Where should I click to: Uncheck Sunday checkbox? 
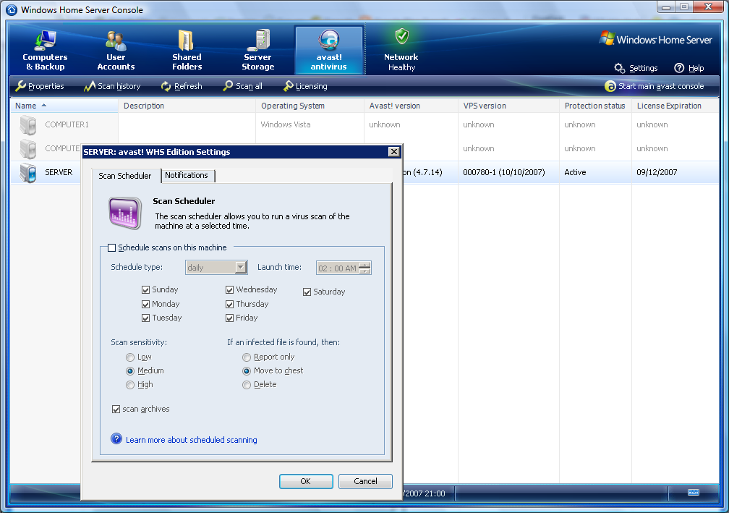146,289
